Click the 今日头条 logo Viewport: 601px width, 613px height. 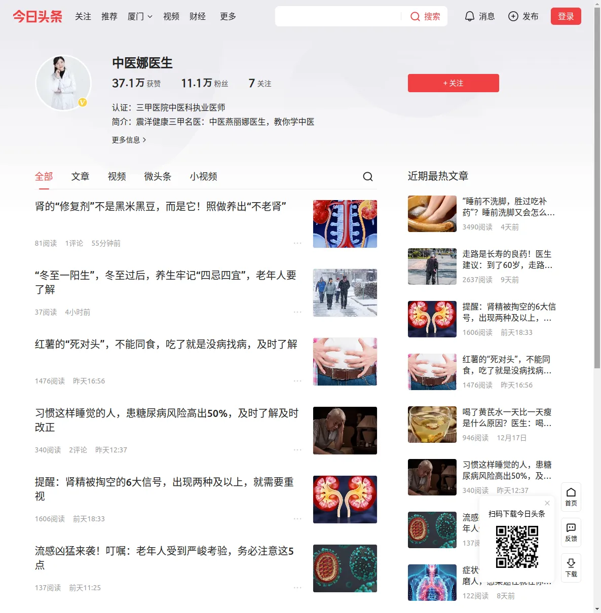point(37,16)
